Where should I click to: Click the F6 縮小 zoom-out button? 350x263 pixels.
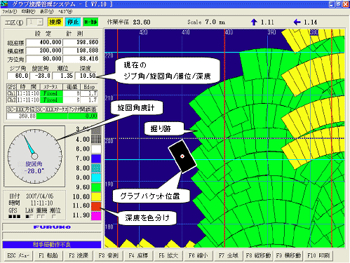198,255
